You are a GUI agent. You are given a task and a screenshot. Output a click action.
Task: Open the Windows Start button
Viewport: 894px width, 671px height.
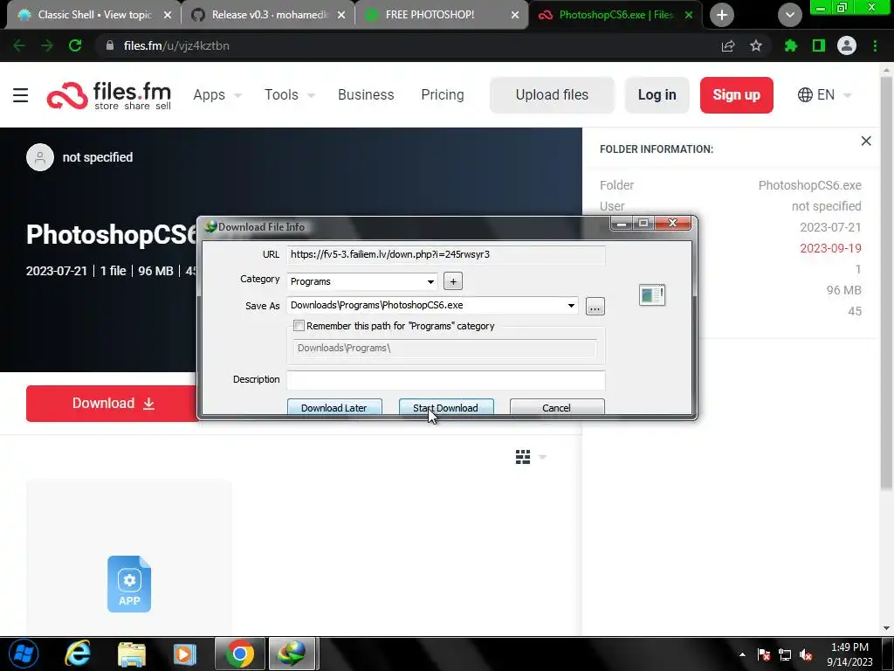(24, 654)
